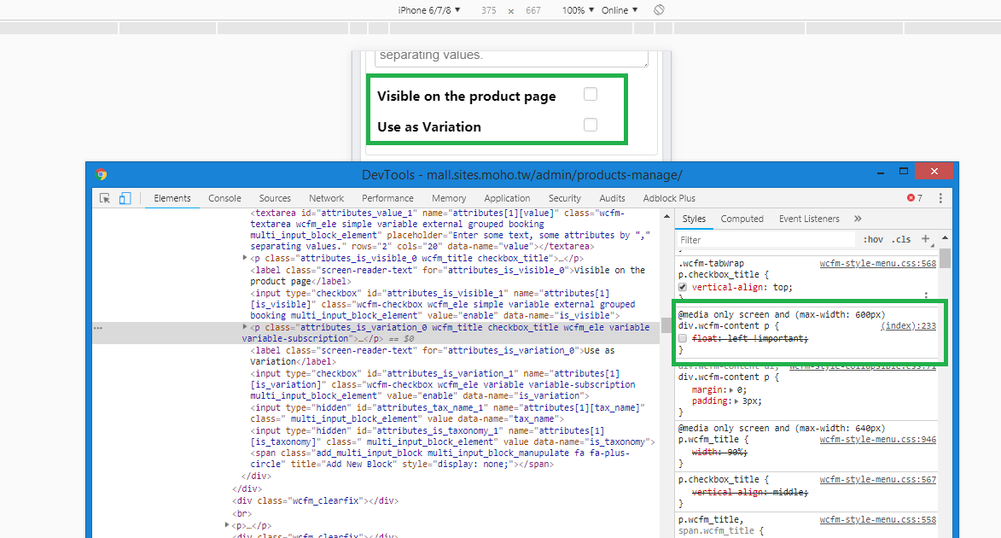Open the (index):233 source link
1001x538 pixels.
(909, 326)
